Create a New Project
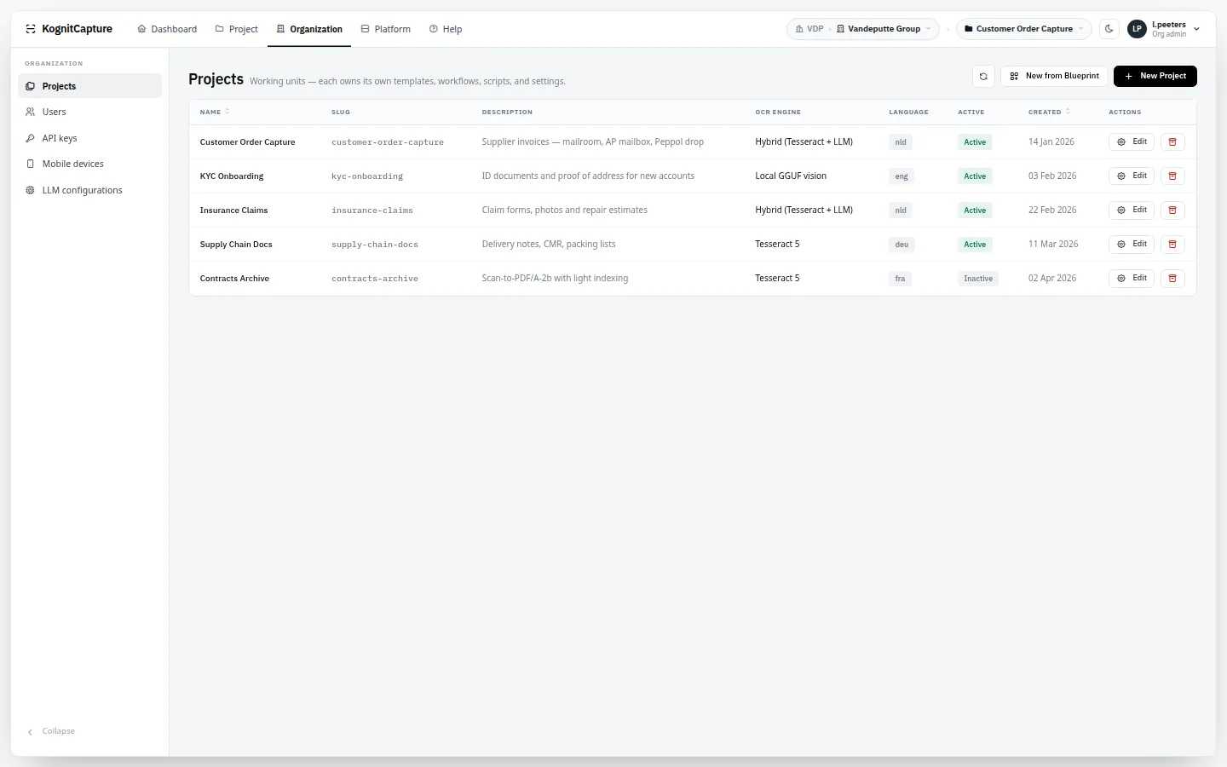The image size is (1227, 767). tap(1155, 76)
